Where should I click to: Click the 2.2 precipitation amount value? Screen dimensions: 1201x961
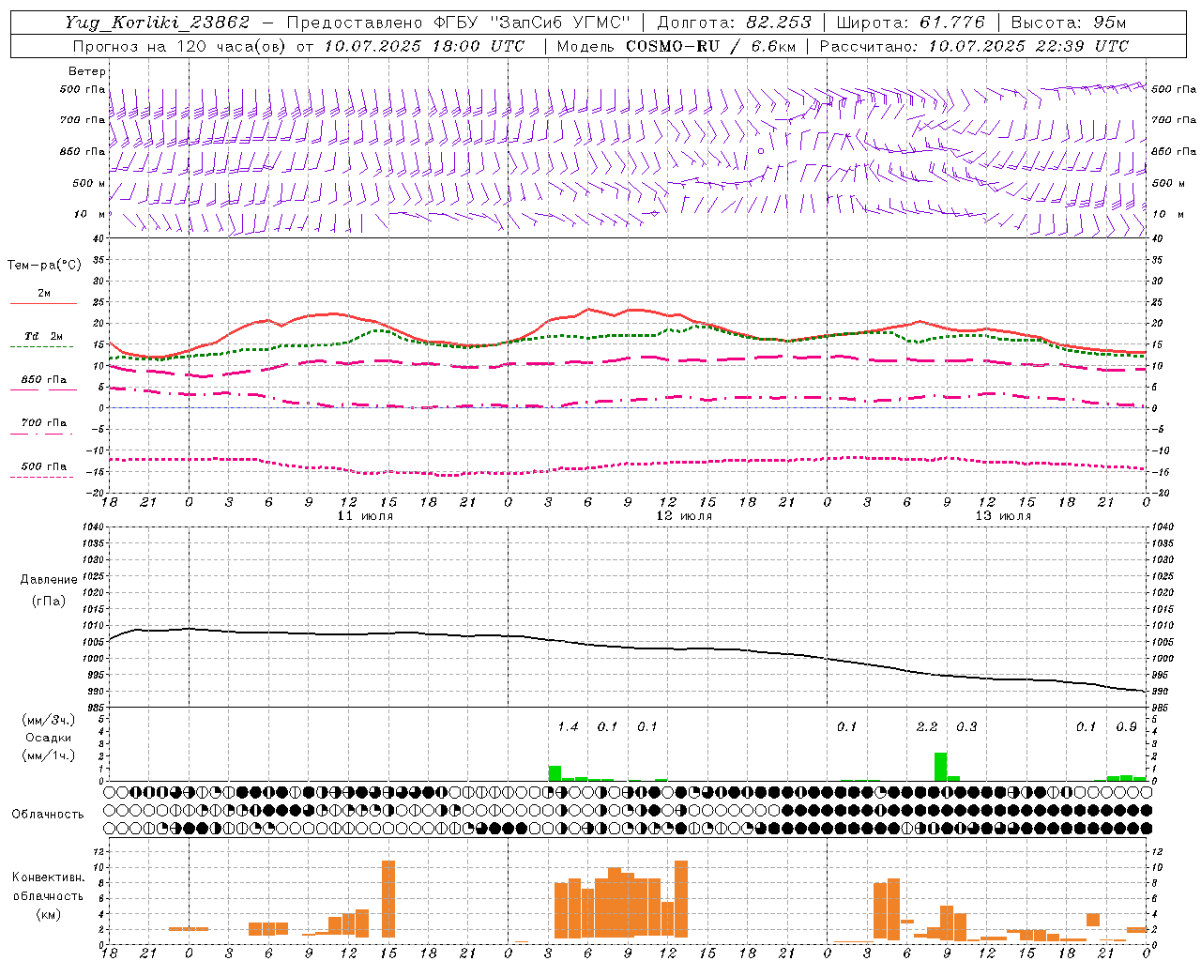(x=927, y=727)
